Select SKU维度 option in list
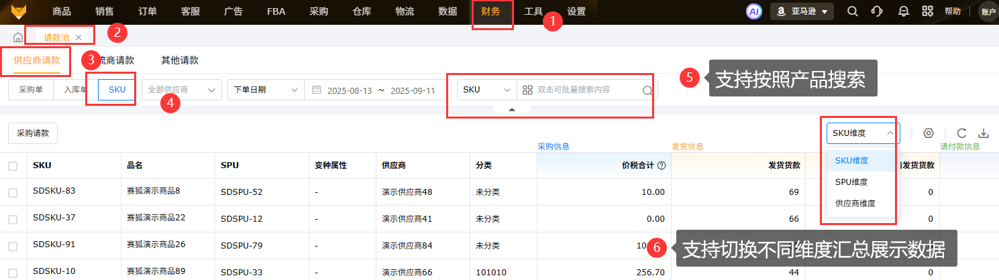The image size is (999, 280). (861, 160)
